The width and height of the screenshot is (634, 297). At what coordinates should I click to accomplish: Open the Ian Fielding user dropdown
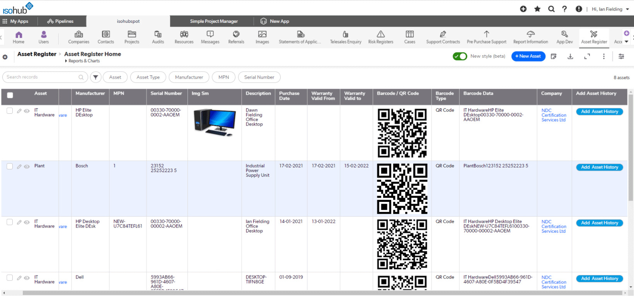(610, 9)
